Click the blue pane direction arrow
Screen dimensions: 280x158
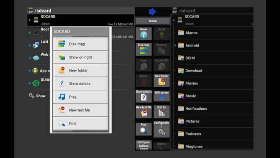[x=153, y=12]
